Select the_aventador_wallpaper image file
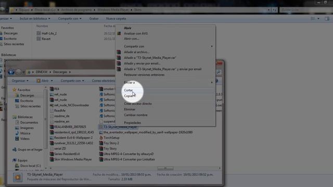Viewport: 333px width, 187px height. click(x=146, y=132)
